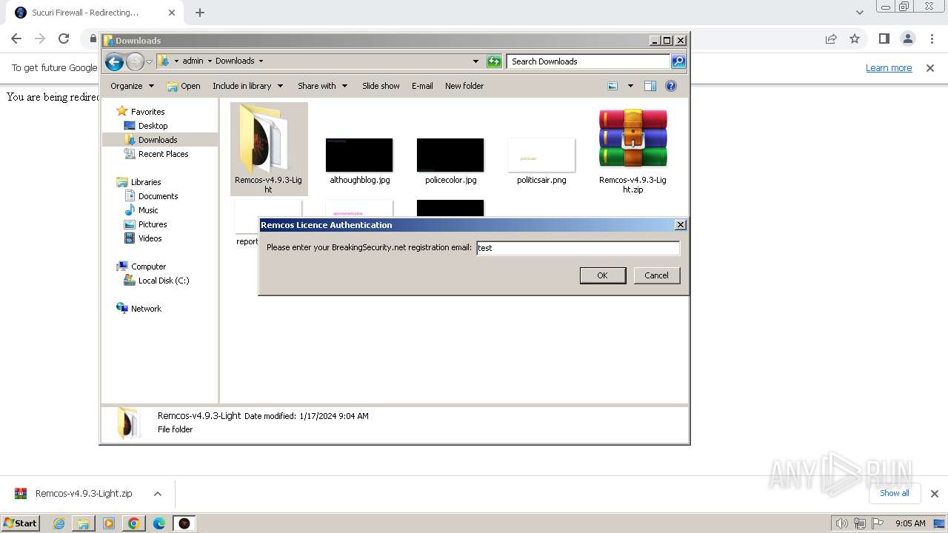Image resolution: width=948 pixels, height=533 pixels.
Task: Click Chrome's share page icon
Action: point(831,38)
